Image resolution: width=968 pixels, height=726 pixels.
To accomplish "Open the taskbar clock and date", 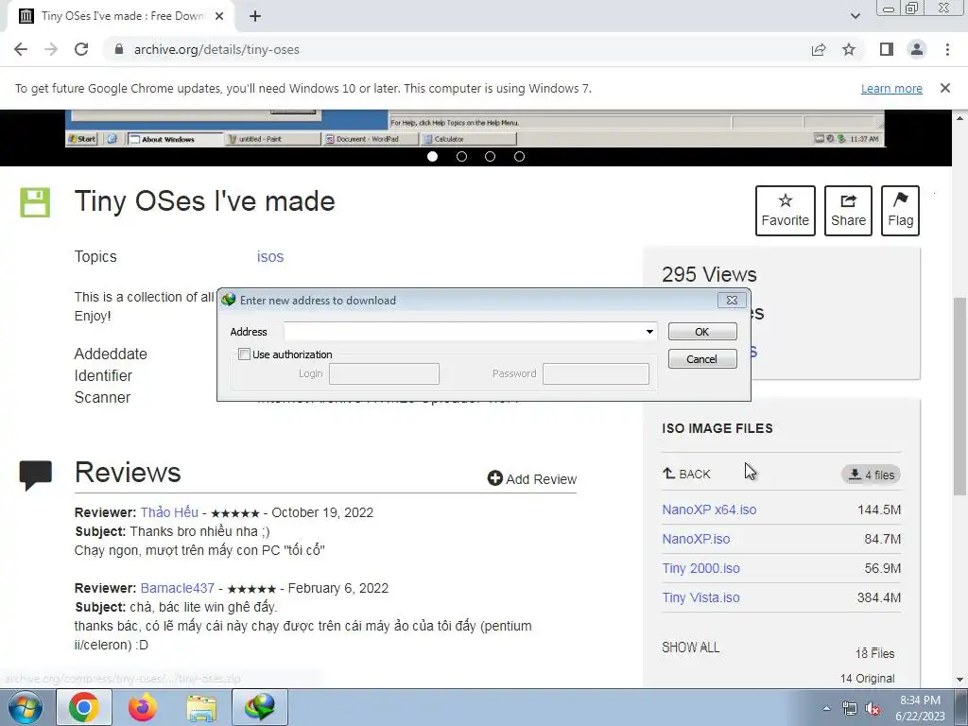I will click(920, 708).
